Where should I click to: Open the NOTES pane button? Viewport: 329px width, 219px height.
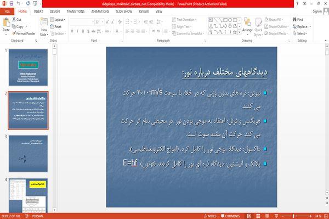click(210, 216)
